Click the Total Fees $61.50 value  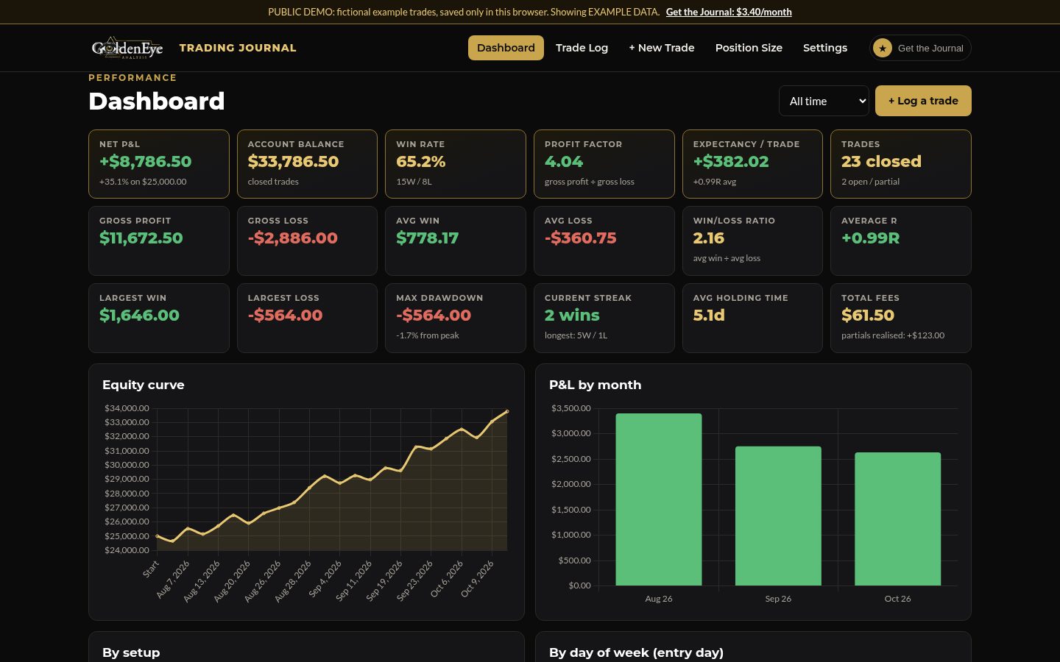point(868,315)
